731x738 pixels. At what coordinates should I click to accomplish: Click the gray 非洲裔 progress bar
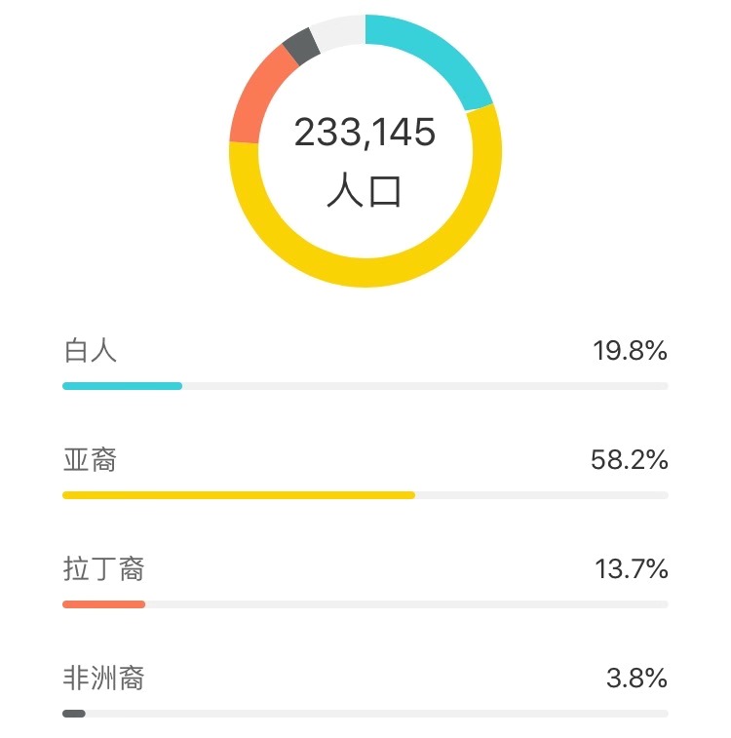pyautogui.click(x=74, y=714)
